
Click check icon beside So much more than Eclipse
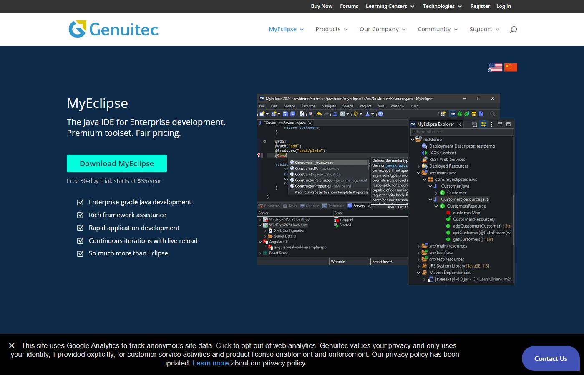81,253
